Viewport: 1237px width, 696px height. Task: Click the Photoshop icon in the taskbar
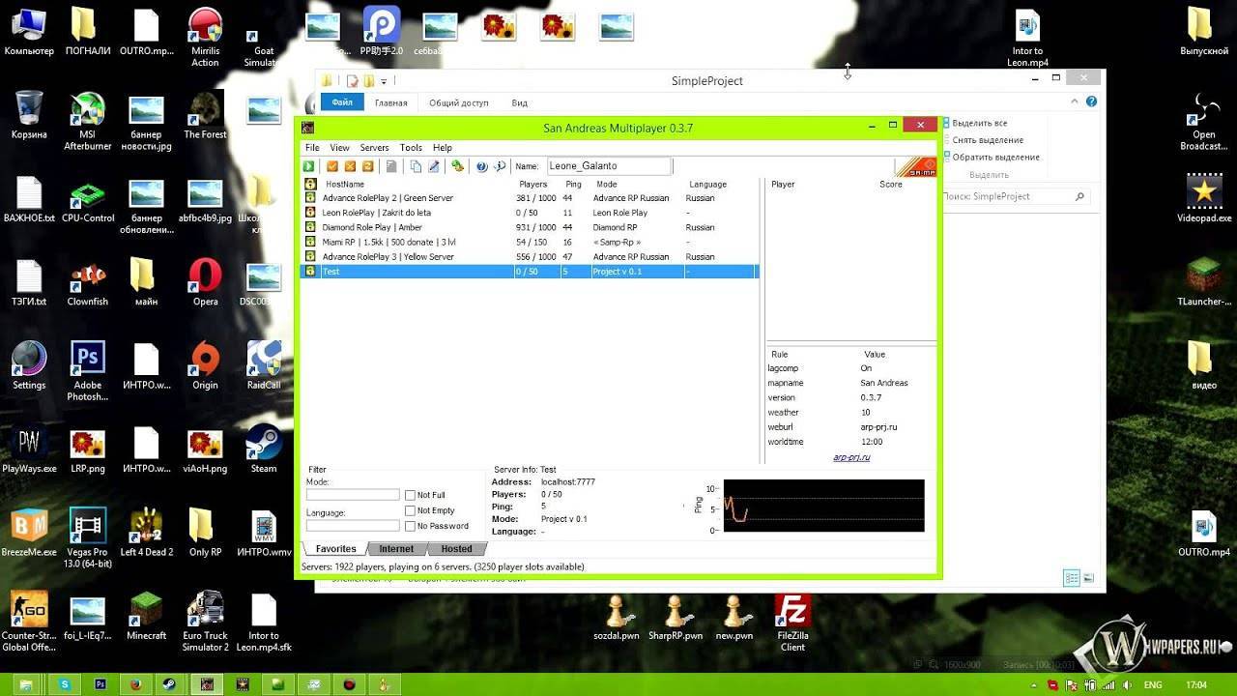[101, 684]
